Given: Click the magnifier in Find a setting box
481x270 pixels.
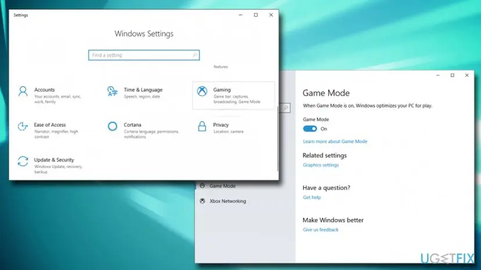Looking at the screenshot, I should click(x=195, y=55).
